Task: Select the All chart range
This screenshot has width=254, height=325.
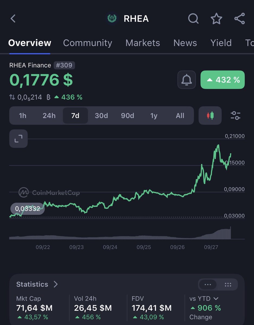Action: tap(180, 116)
